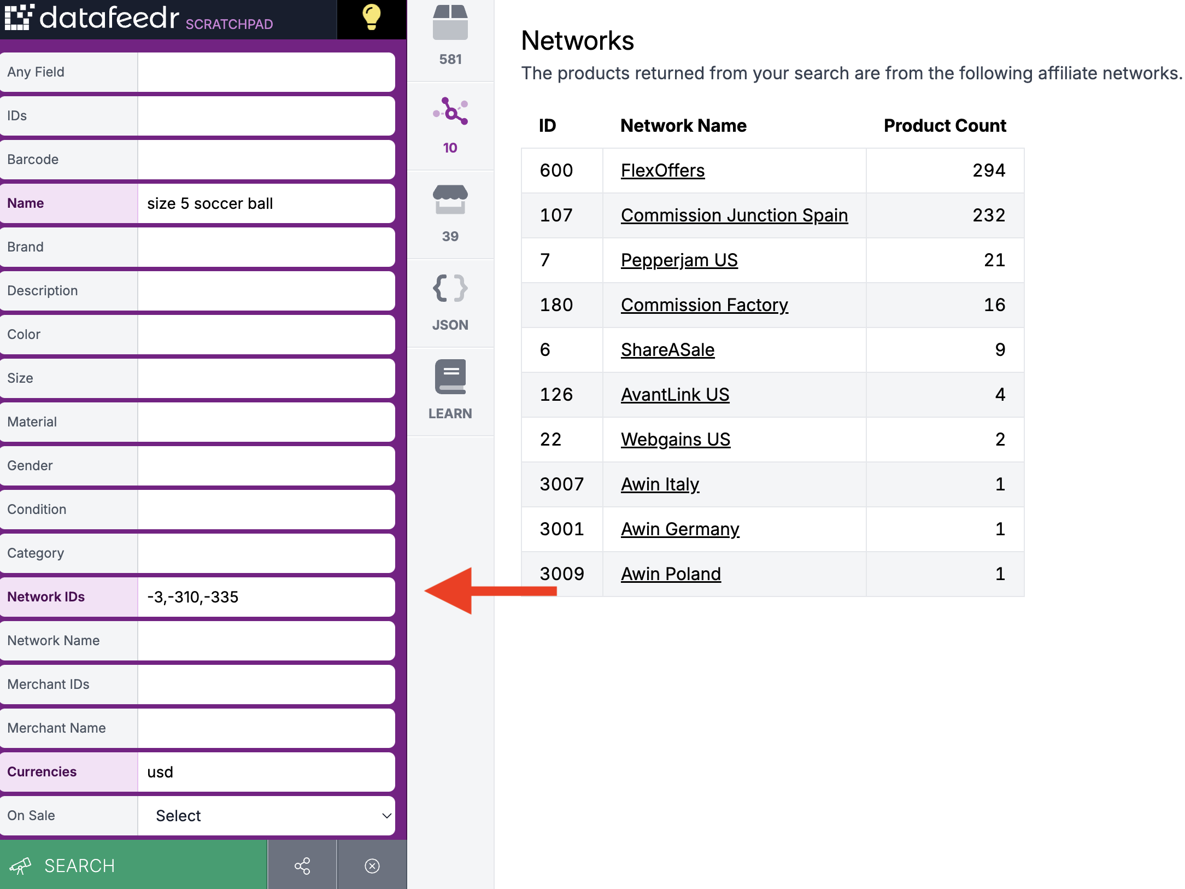Click the datafeedr logo icon

click(x=19, y=17)
